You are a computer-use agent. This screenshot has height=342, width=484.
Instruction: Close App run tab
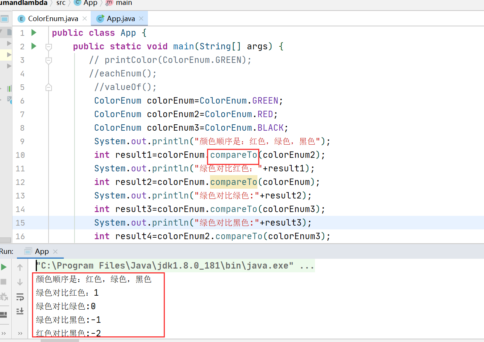point(55,252)
